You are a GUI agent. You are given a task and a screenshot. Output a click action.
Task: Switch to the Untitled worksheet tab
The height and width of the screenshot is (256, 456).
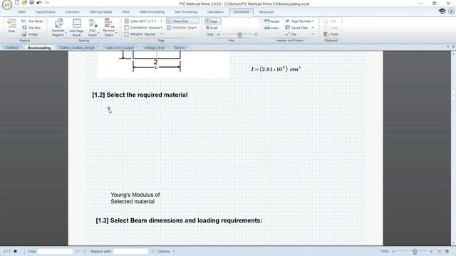tap(12, 48)
